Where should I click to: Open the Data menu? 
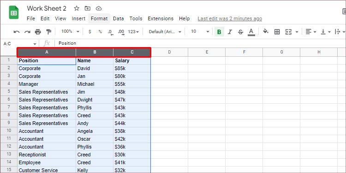click(x=118, y=18)
